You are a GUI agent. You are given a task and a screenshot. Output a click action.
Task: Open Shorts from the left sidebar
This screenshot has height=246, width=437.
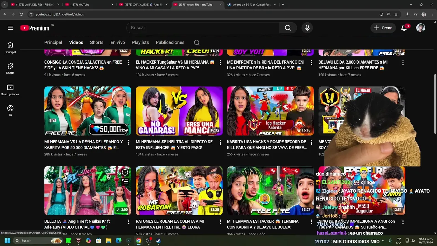tap(10, 69)
